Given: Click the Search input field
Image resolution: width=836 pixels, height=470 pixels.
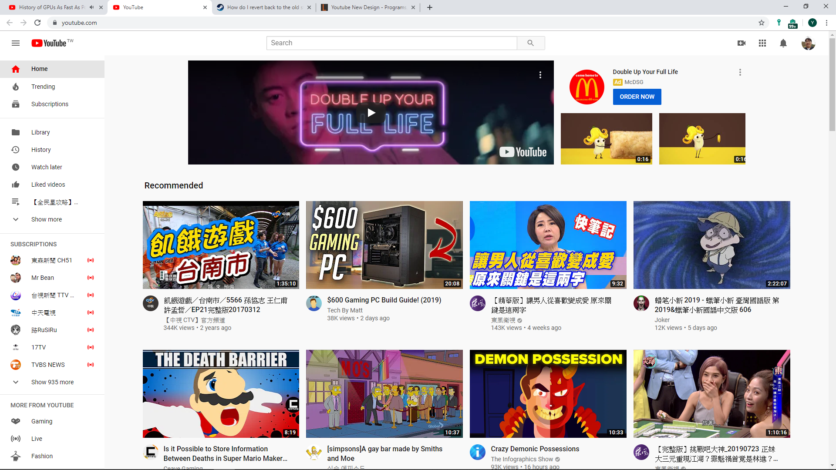Looking at the screenshot, I should click(391, 43).
